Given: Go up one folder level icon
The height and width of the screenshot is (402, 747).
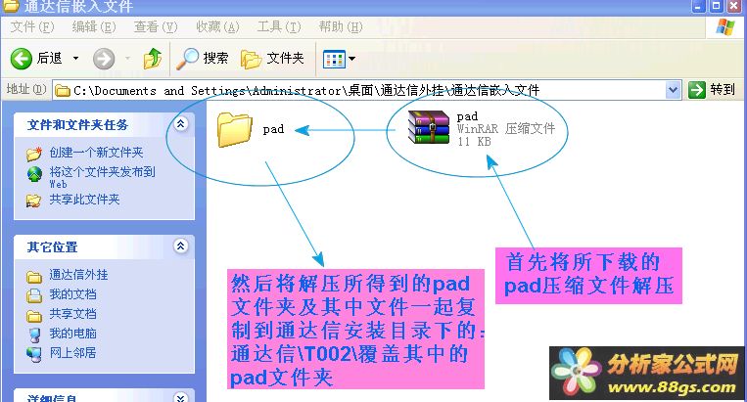Looking at the screenshot, I should coord(153,59).
